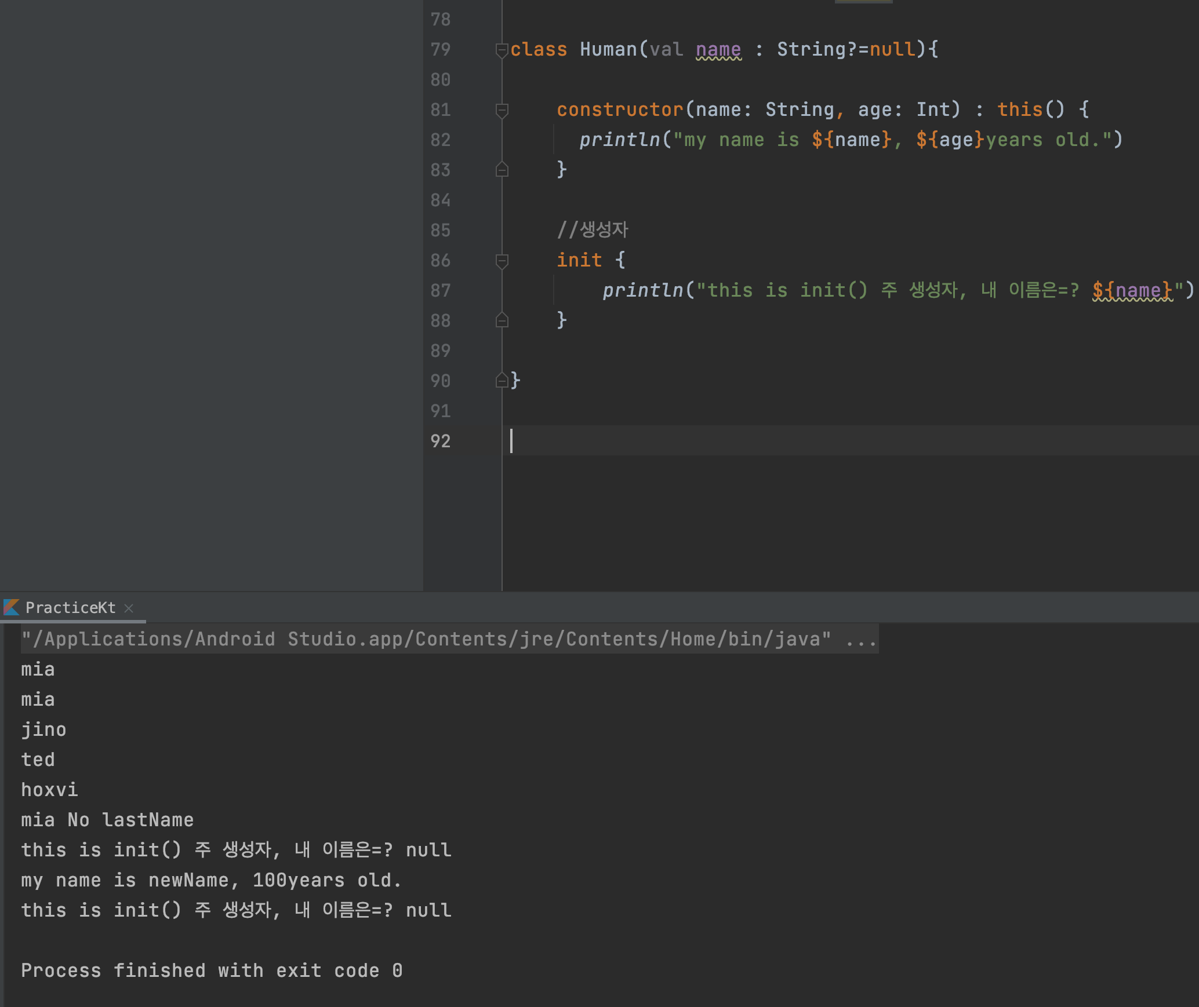Image resolution: width=1199 pixels, height=1007 pixels.
Task: Click the constructor's closing fold marker on line 83
Action: [502, 169]
